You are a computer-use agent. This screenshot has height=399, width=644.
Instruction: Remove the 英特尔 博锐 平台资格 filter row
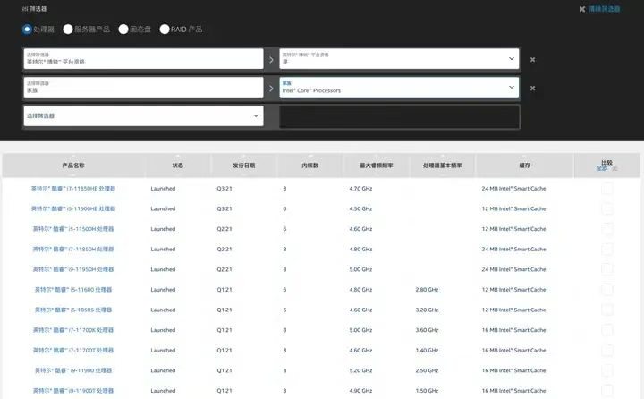click(532, 60)
